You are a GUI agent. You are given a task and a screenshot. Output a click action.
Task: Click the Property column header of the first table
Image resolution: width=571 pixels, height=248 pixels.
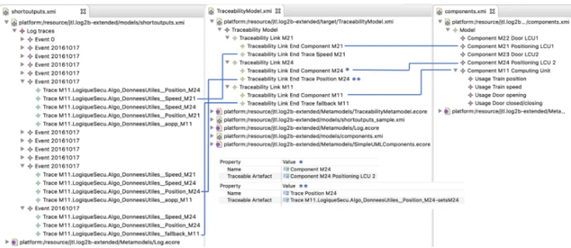(x=230, y=162)
